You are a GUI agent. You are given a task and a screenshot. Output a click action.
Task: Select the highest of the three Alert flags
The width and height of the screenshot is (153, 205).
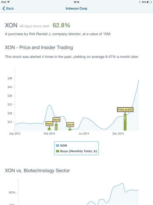(x=57, y=120)
